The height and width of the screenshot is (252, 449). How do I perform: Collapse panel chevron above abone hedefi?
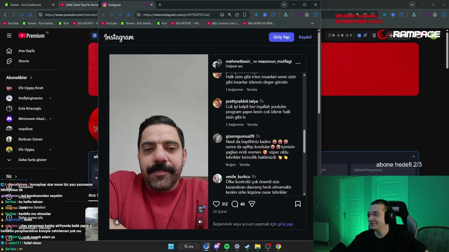click(x=414, y=156)
